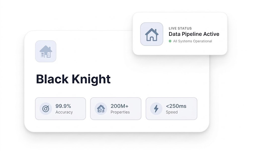Click the house logo above Black Knight
Viewport: 256px width, 151px height.
pyautogui.click(x=46, y=51)
